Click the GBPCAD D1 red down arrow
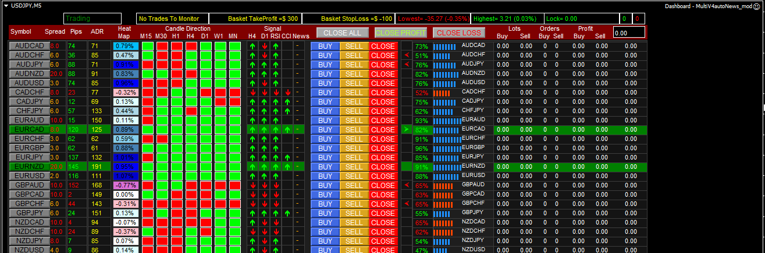The width and height of the screenshot is (765, 253). (264, 194)
